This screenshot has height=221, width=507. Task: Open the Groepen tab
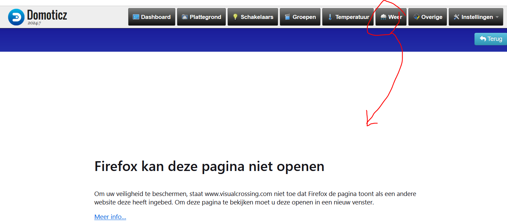[x=300, y=17]
